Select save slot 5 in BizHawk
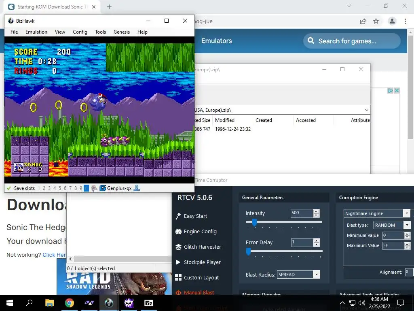Screen dimensions: 414x311 click(x=60, y=188)
